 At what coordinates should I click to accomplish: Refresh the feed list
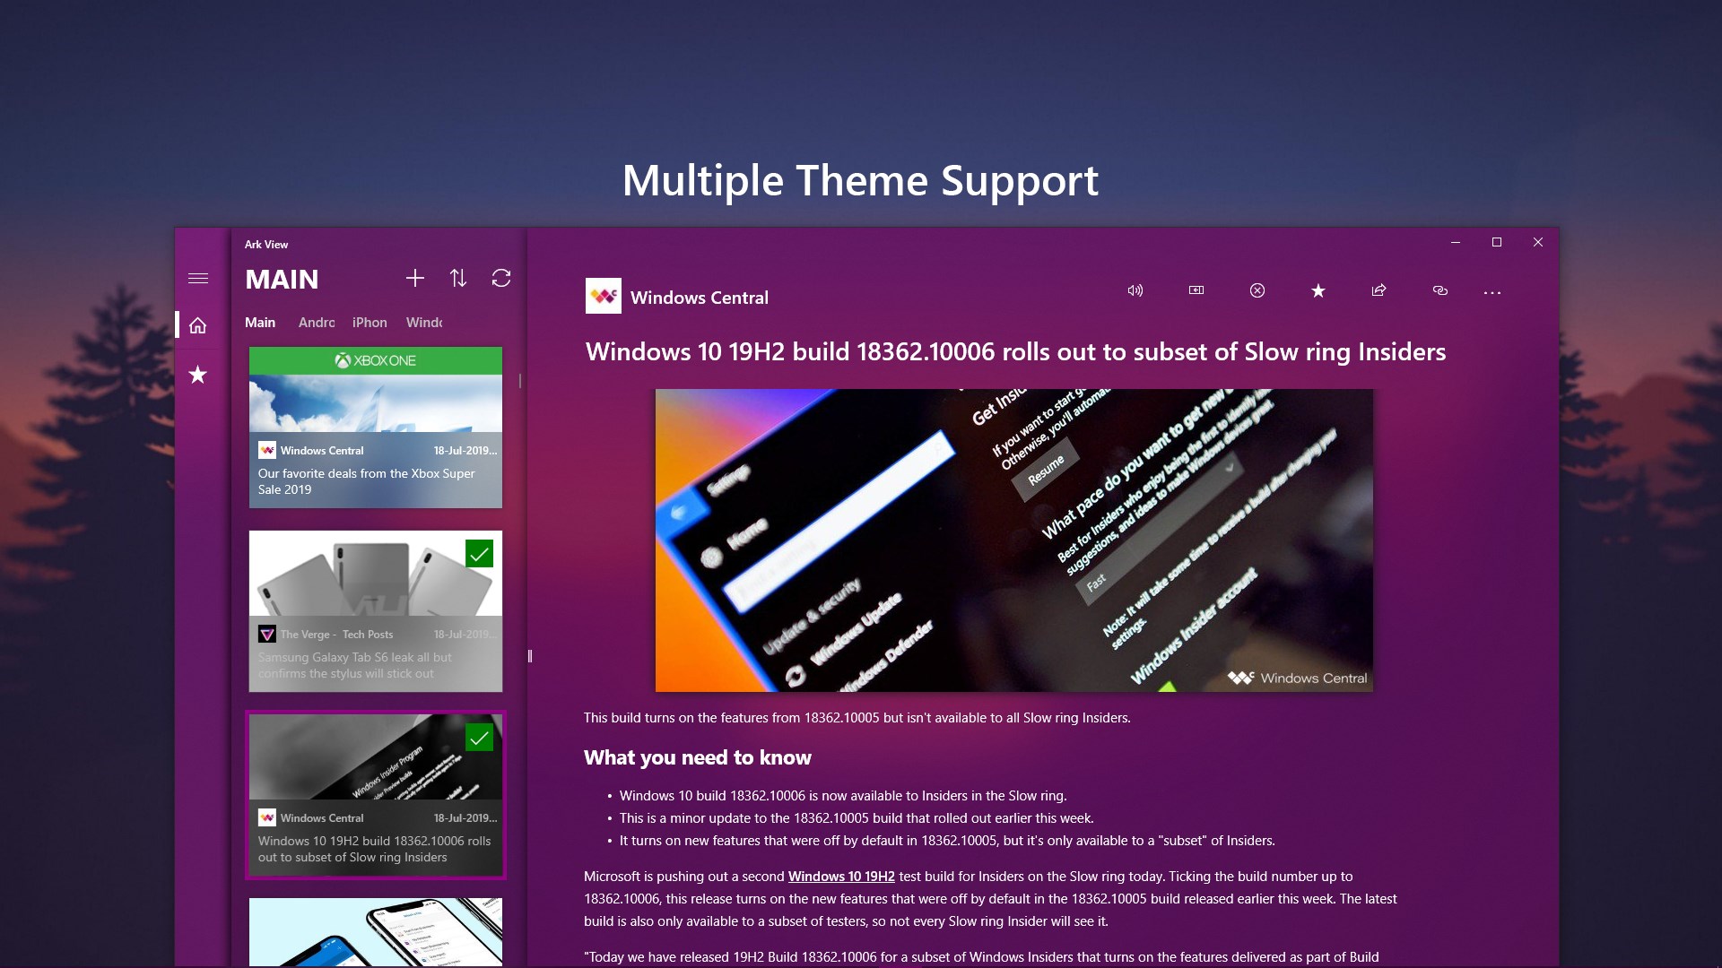tap(501, 279)
